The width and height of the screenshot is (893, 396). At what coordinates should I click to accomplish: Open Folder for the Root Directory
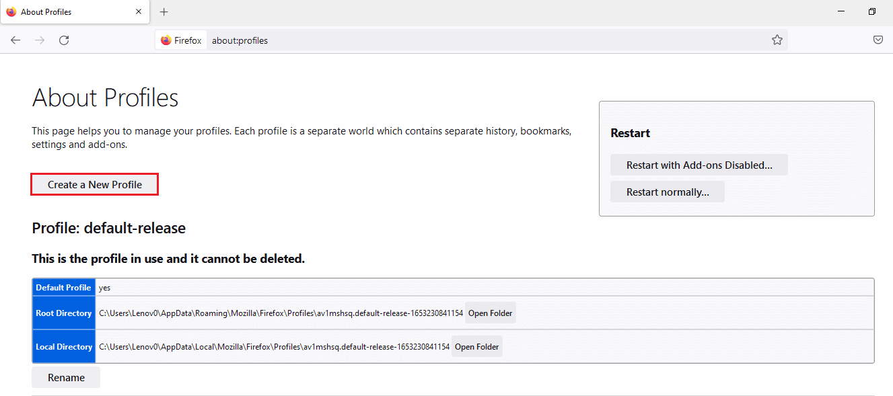(491, 313)
